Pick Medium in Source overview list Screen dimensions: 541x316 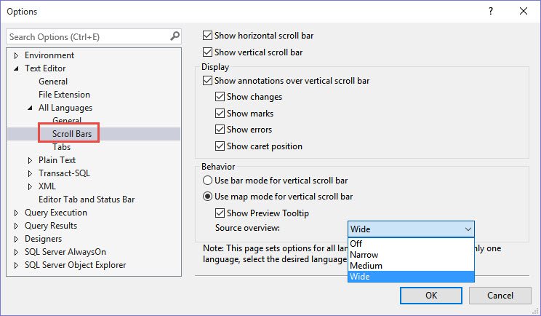coord(366,266)
